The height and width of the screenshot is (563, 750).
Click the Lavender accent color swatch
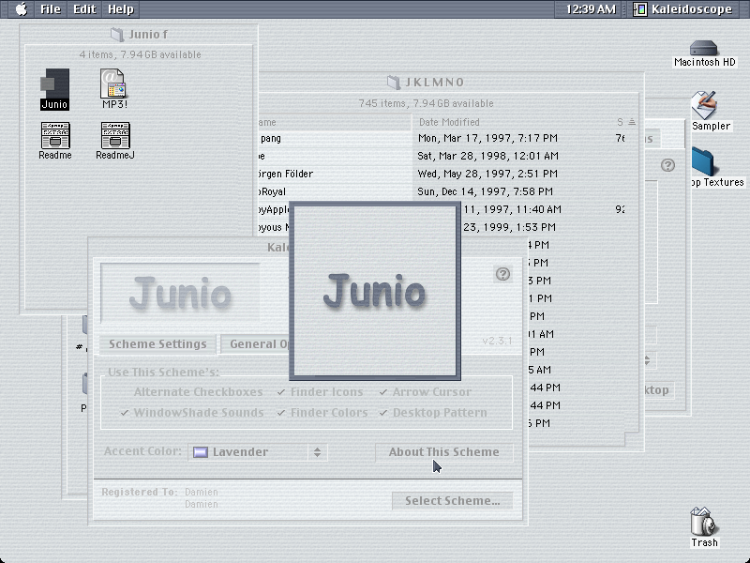201,452
